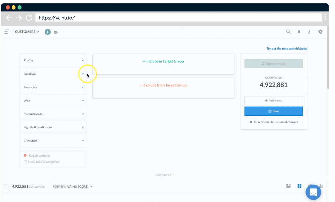
Task: Tick the select-all companies checkbox
Action: [6, 186]
